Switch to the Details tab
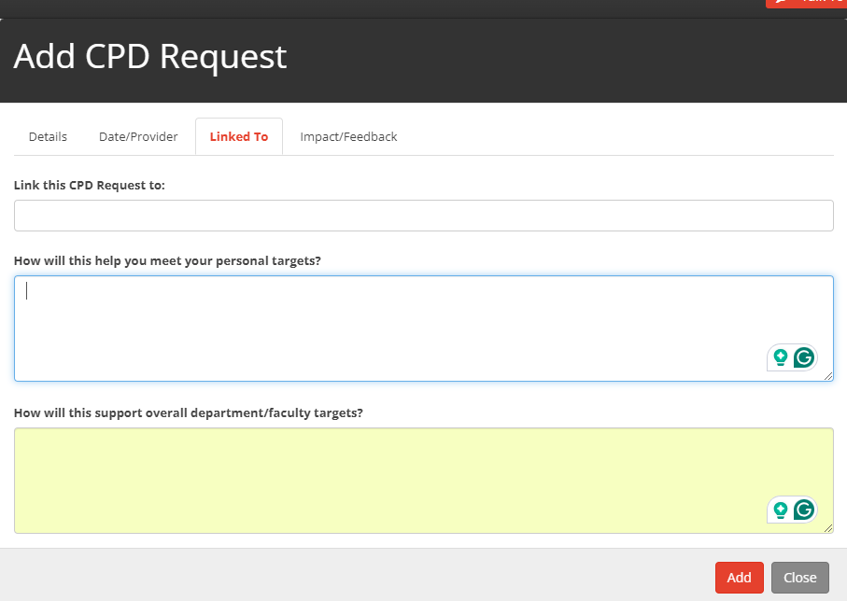This screenshot has height=601, width=847. tap(48, 136)
